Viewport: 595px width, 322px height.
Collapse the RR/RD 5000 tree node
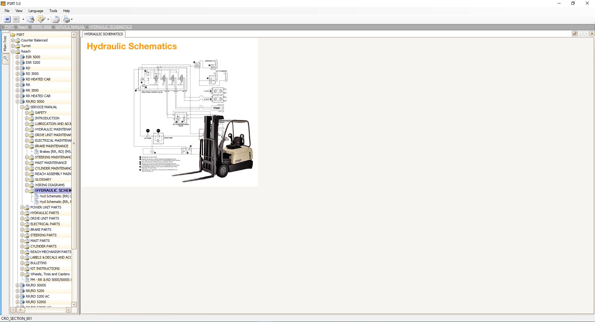(18, 101)
